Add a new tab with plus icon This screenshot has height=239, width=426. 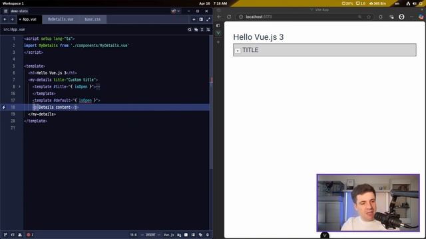194,19
